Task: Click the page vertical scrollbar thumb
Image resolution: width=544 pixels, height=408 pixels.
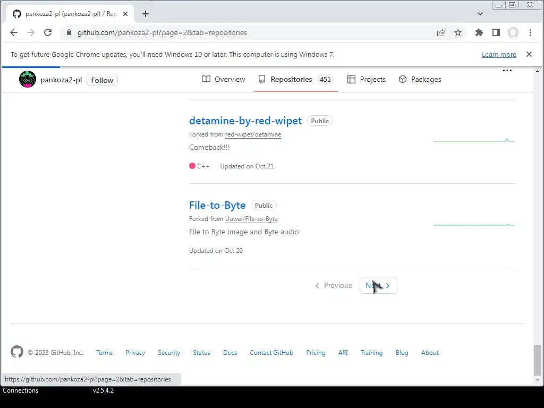Action: pyautogui.click(x=537, y=360)
